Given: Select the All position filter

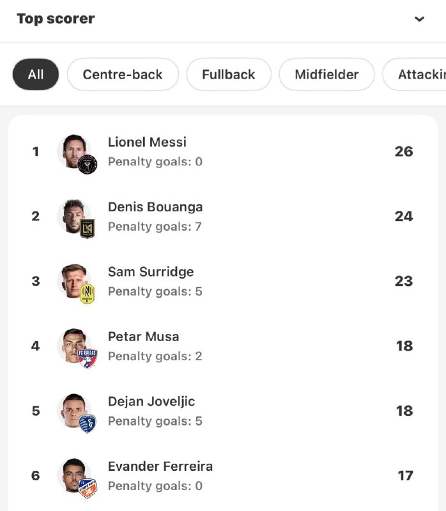Looking at the screenshot, I should pyautogui.click(x=36, y=75).
